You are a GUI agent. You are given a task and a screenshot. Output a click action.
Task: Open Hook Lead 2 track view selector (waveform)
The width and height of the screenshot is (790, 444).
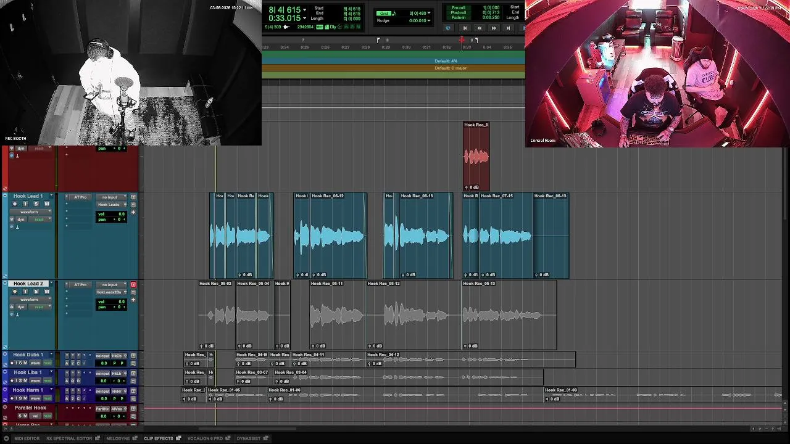(31, 300)
